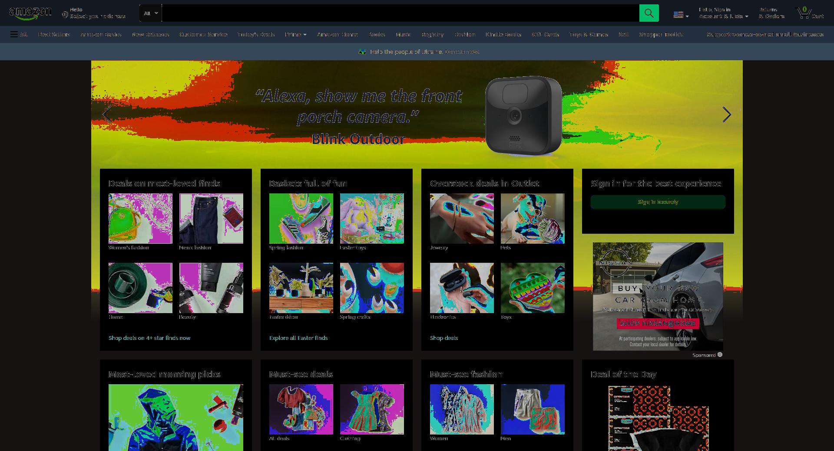This screenshot has width=834, height=451.
Task: Open Men's fashion thumbnail
Action: 211,219
